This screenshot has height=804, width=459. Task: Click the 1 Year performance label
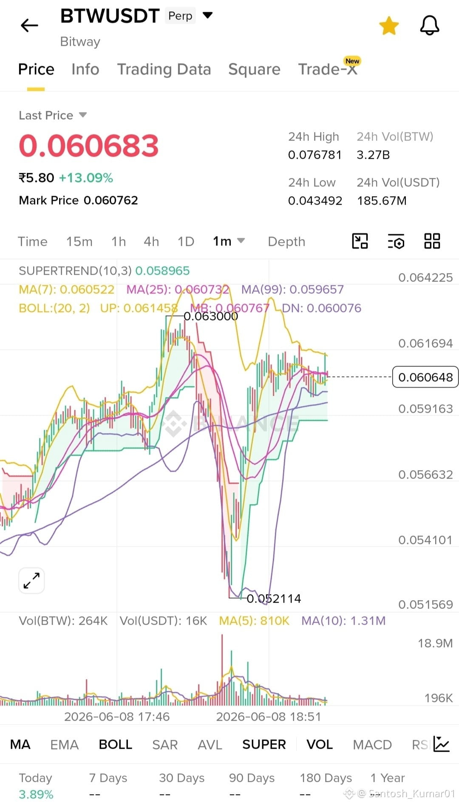coord(388,778)
